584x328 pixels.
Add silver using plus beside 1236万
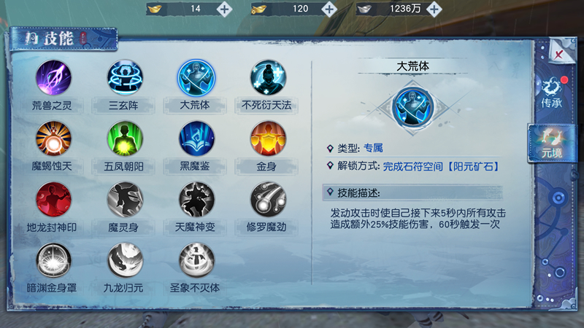tap(434, 9)
